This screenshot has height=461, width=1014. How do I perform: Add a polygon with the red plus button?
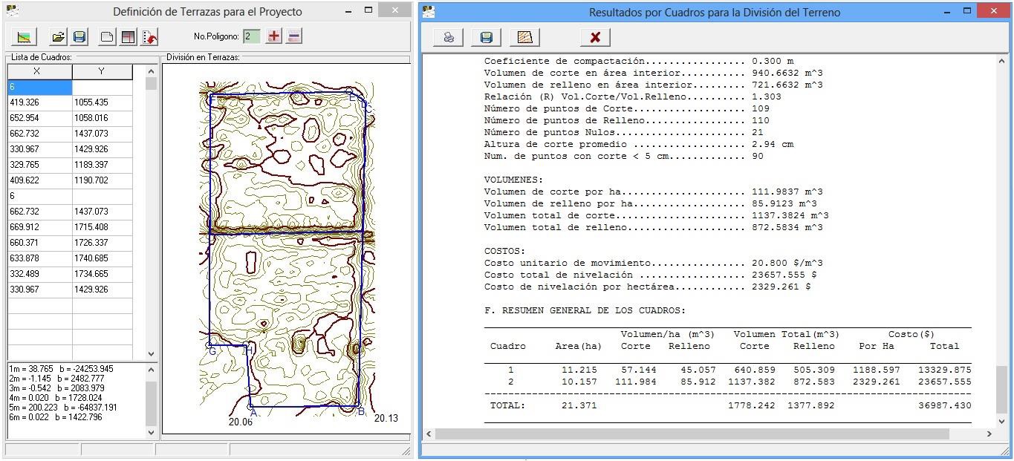274,36
